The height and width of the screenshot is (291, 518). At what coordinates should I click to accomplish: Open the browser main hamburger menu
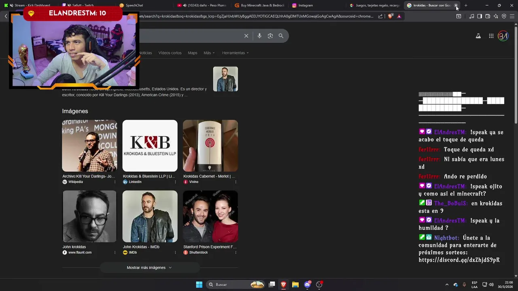click(512, 16)
